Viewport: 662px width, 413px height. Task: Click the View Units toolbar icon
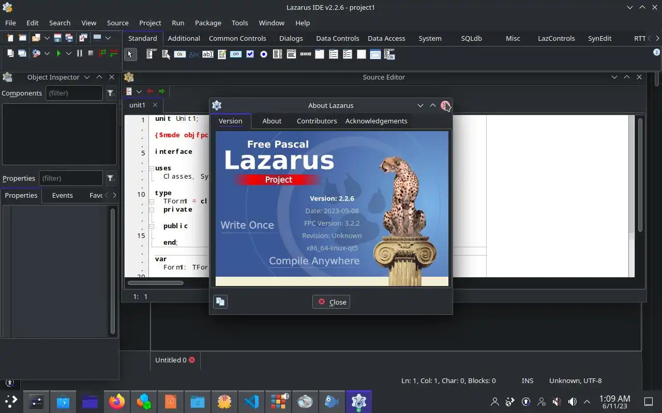tap(10, 53)
